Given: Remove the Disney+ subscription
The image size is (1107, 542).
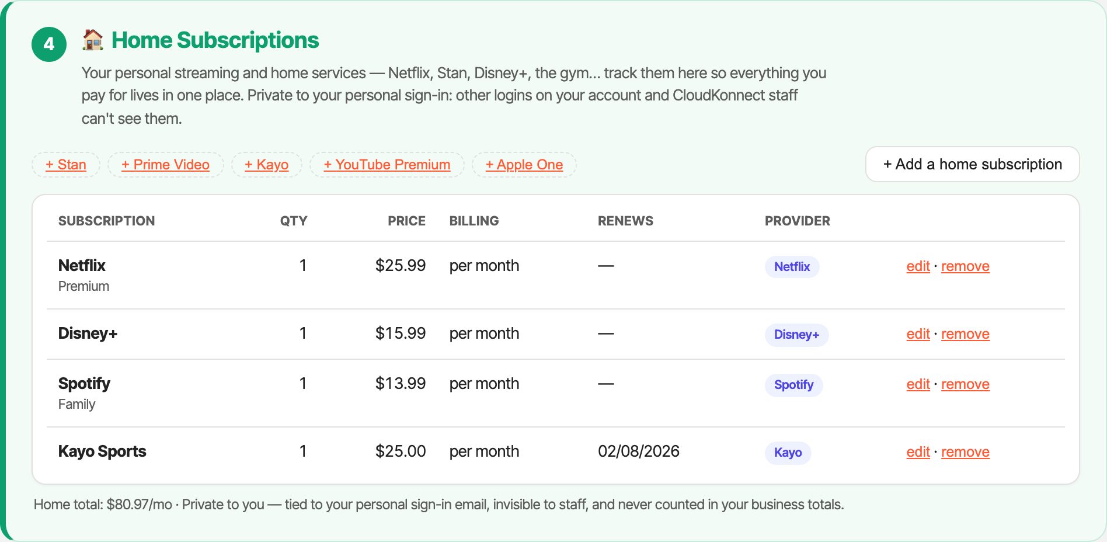Looking at the screenshot, I should click(965, 334).
